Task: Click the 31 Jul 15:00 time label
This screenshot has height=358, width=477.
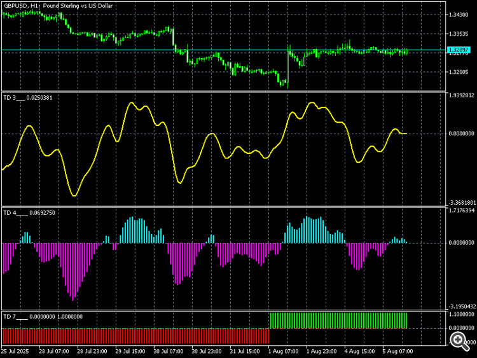Action: pyautogui.click(x=245, y=351)
